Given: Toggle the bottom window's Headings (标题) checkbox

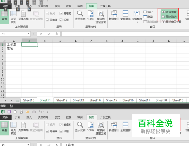Looking at the screenshot, I should [x=61, y=131].
